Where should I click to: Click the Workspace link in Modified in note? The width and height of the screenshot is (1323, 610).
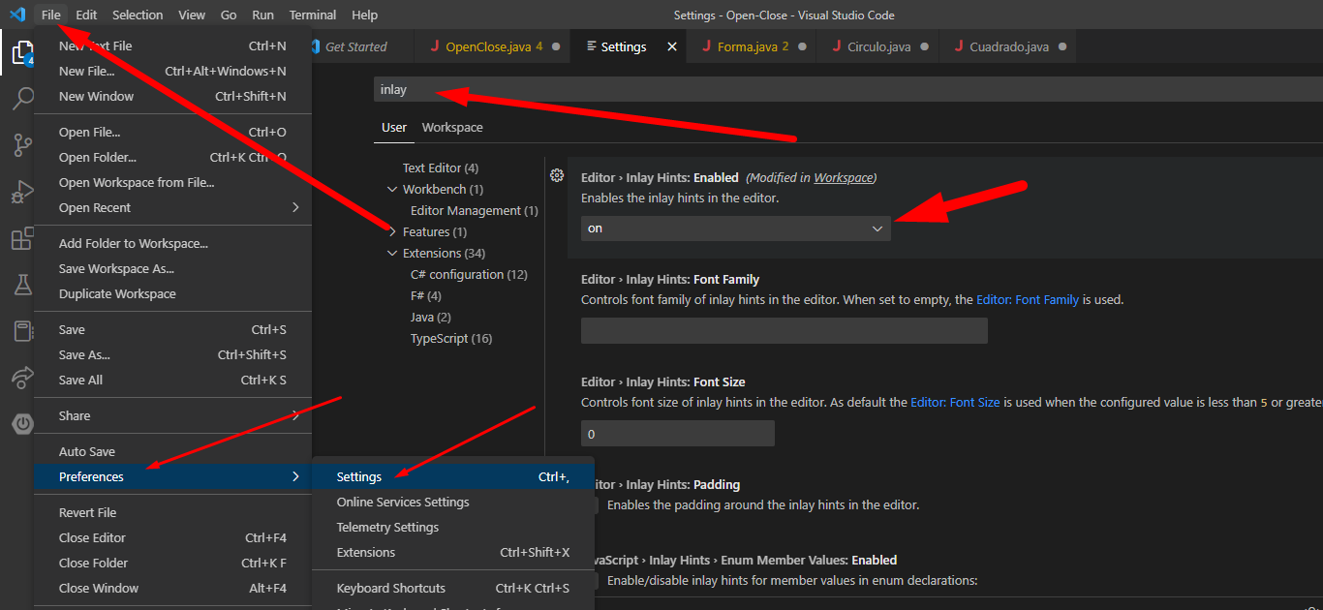(843, 178)
